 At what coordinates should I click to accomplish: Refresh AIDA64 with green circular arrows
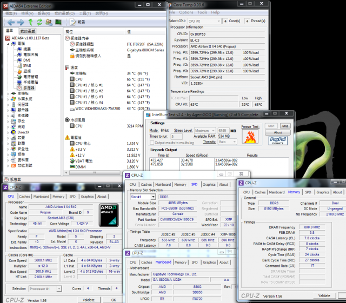(x=39, y=22)
